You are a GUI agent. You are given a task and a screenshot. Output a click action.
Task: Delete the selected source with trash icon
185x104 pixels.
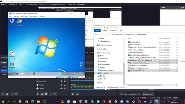point(42,94)
